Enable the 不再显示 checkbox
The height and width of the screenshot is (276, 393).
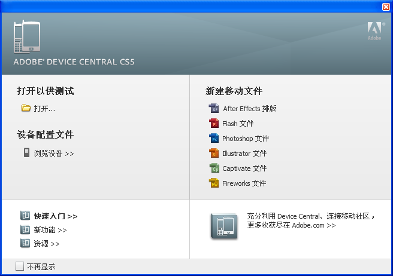(20, 266)
